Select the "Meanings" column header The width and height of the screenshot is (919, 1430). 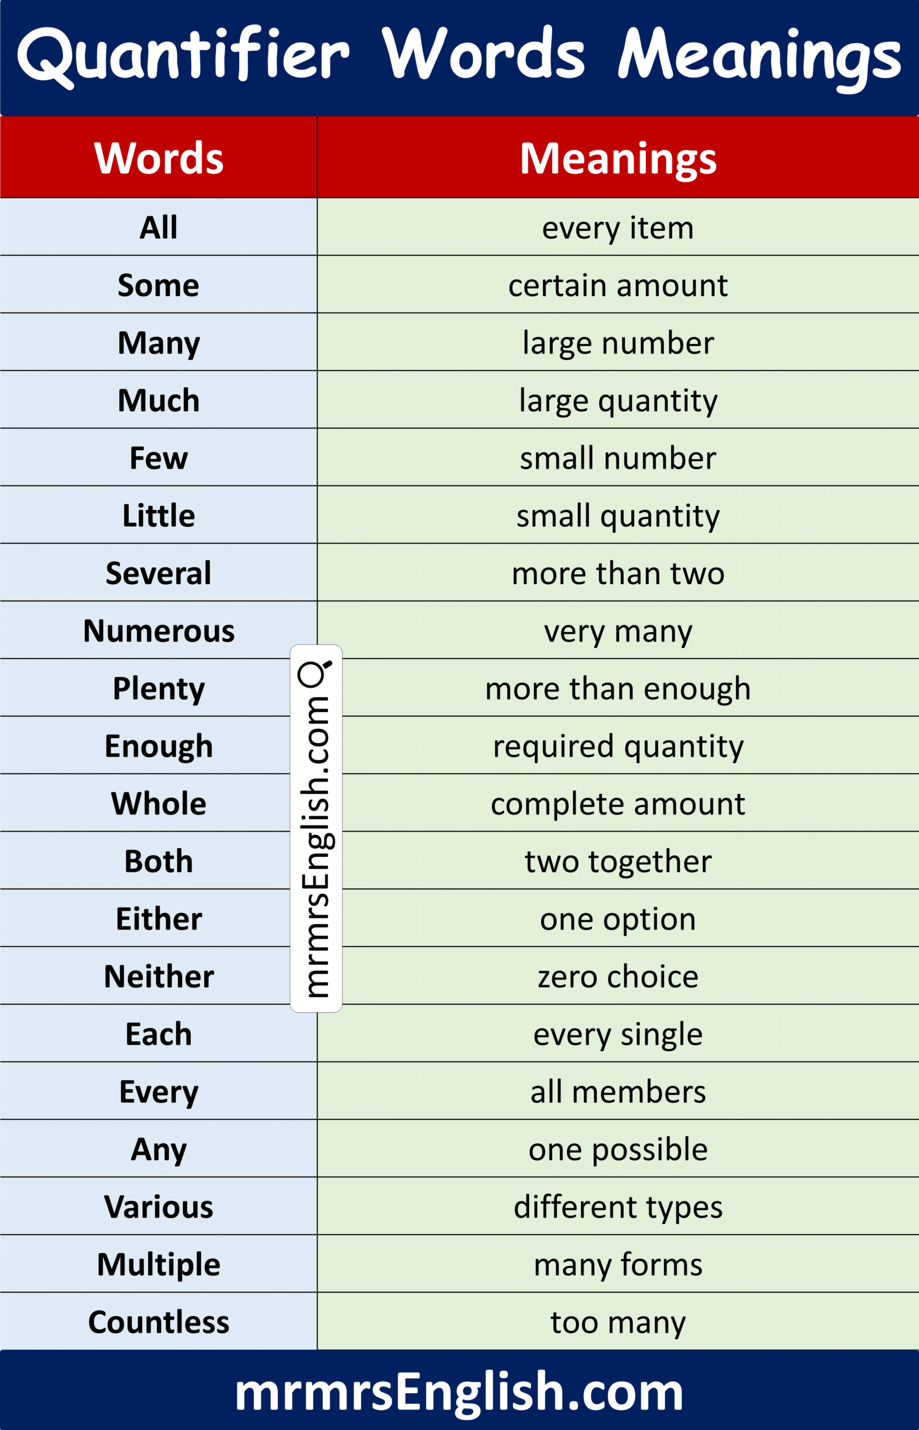pyautogui.click(x=618, y=158)
